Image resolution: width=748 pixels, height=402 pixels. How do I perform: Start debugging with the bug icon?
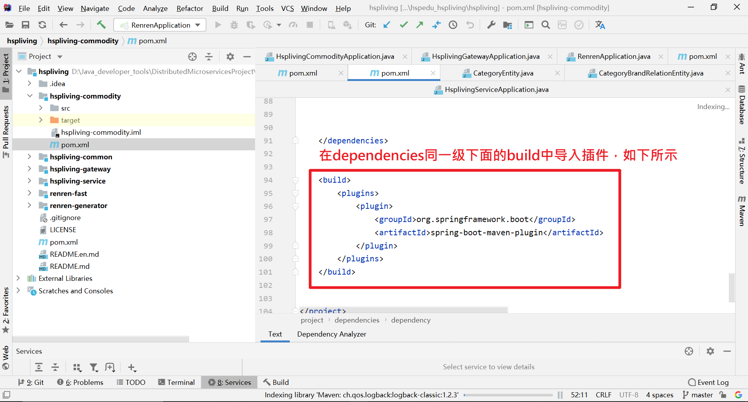coord(234,25)
